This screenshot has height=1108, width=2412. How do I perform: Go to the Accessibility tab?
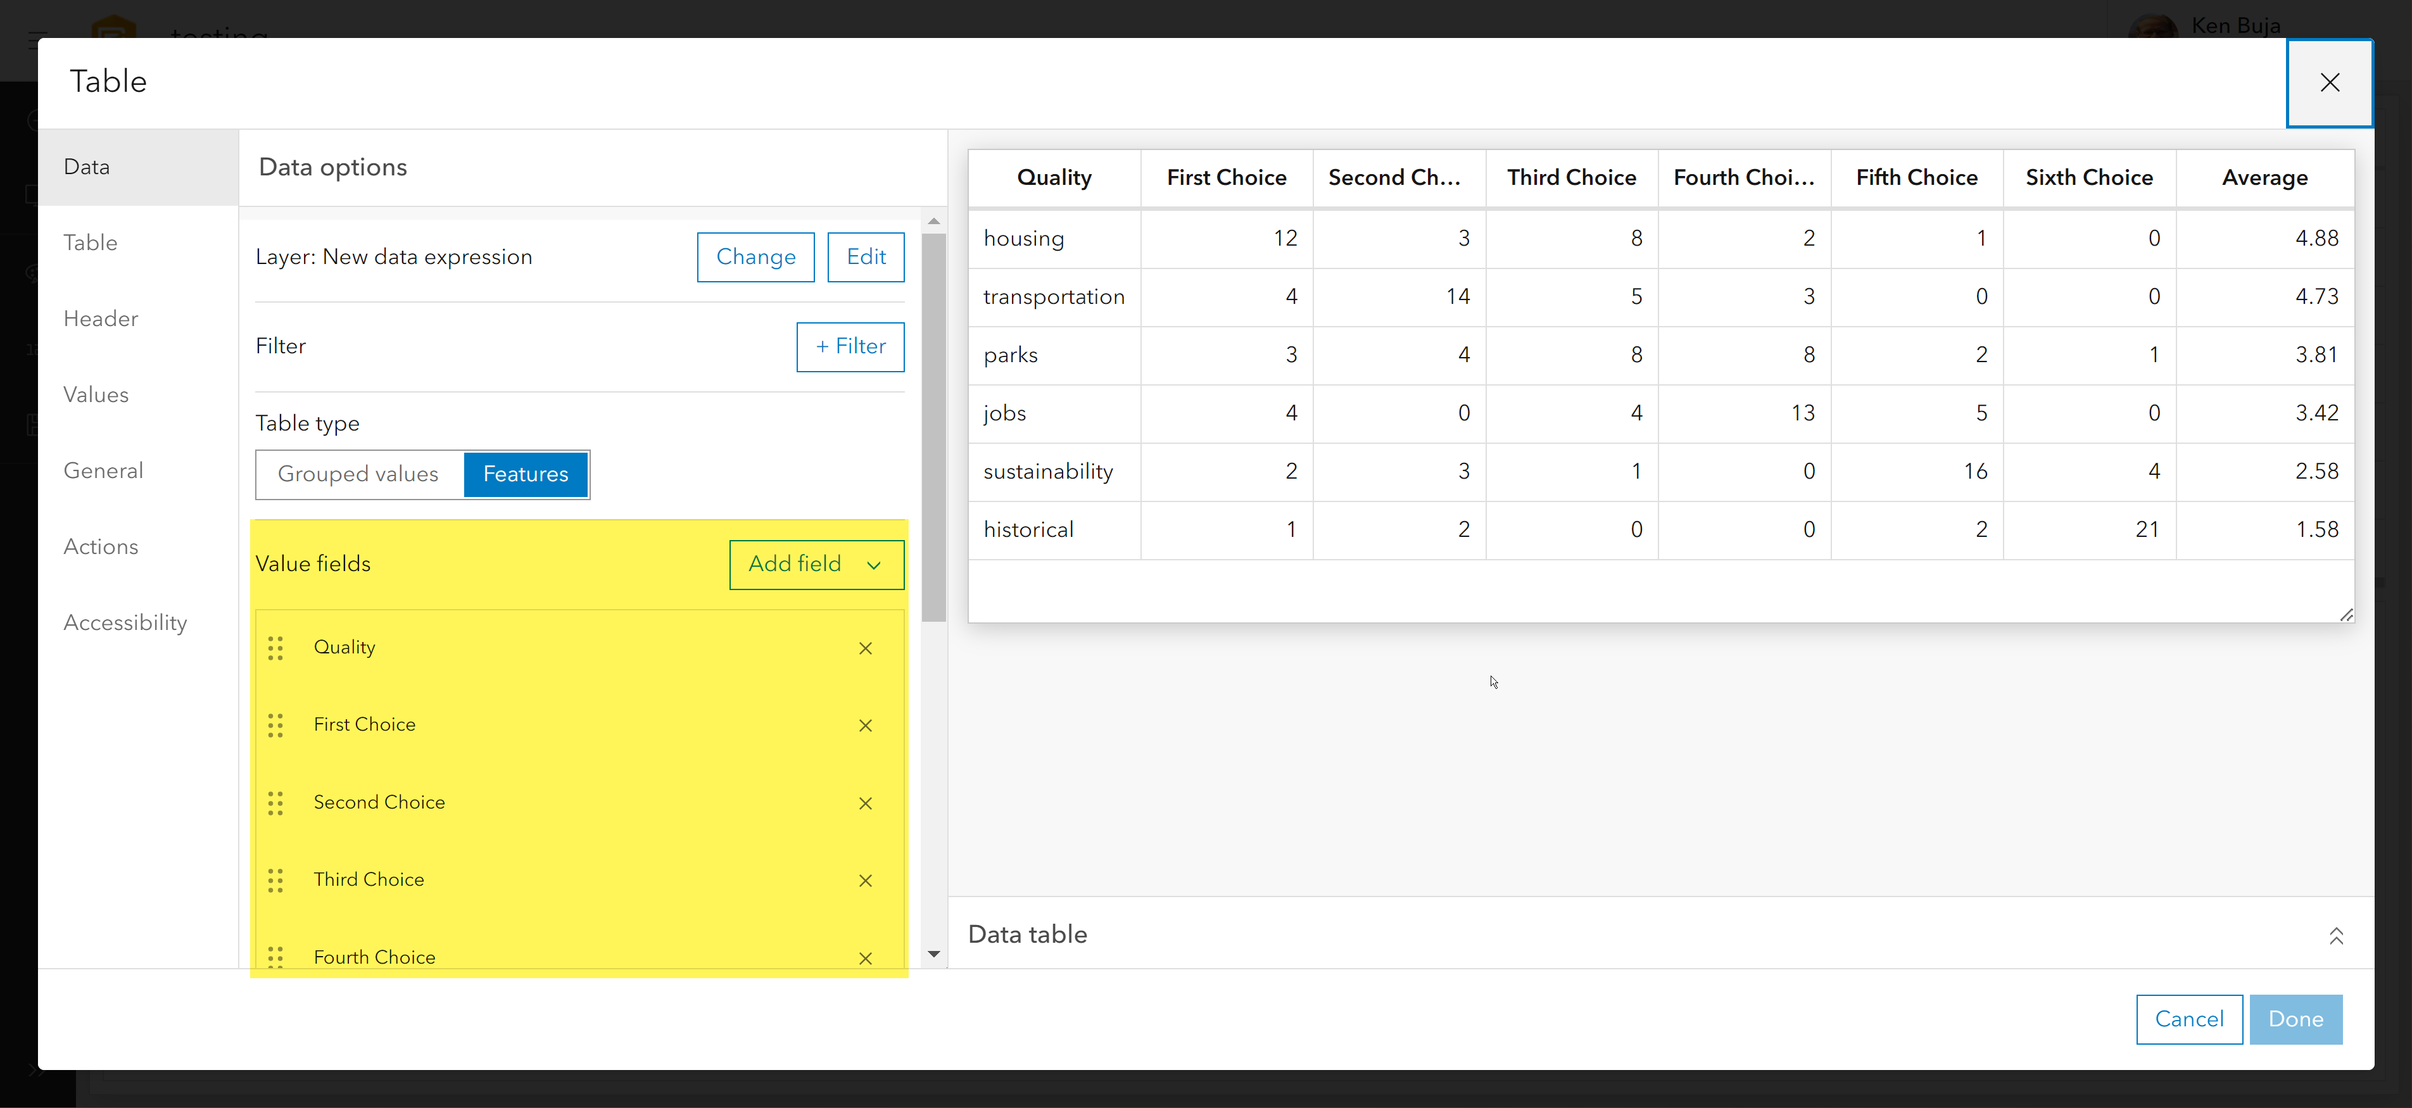coord(125,623)
